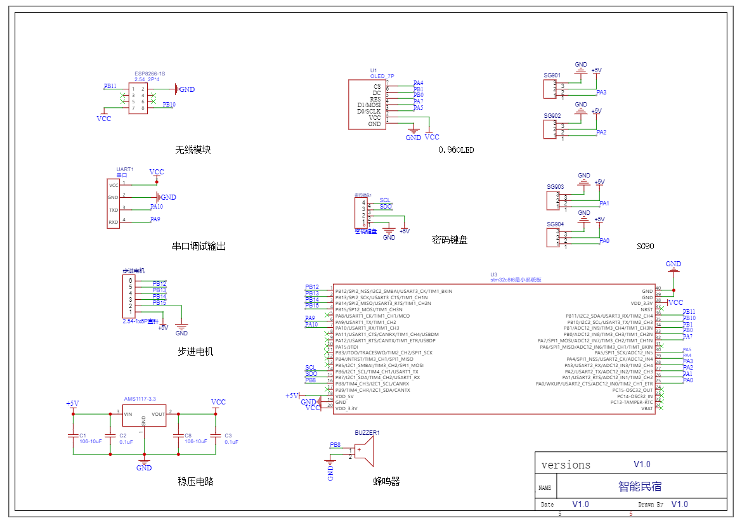Click the 'BUZZER1' designator label
This screenshot has height=523, width=742.
[x=367, y=433]
